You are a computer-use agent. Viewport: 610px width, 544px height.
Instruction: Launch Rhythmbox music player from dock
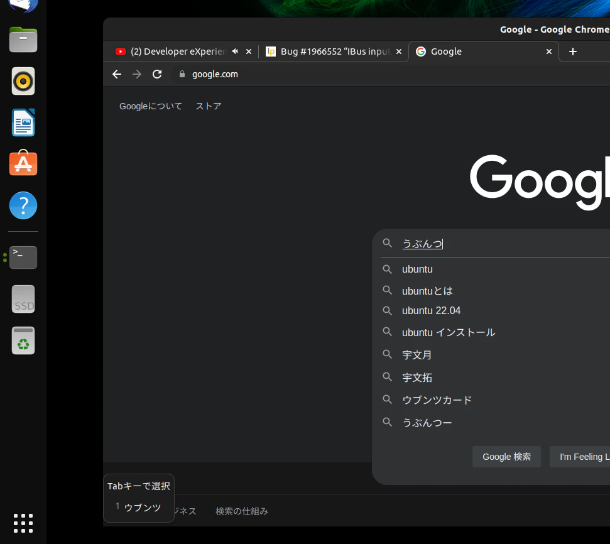pyautogui.click(x=23, y=81)
